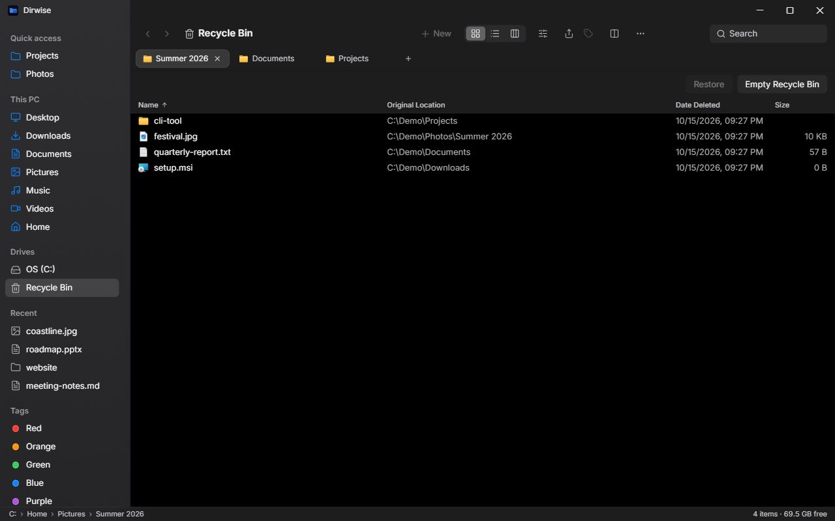Open Music in the sidebar
Screen dimensions: 835x521
62,191
